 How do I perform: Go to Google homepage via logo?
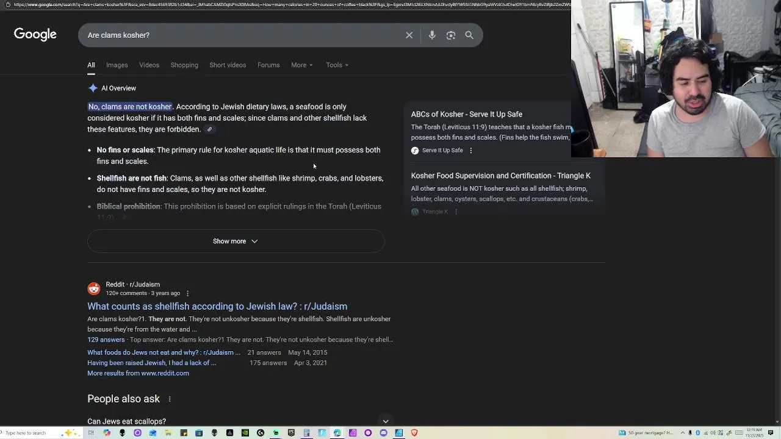[35, 35]
